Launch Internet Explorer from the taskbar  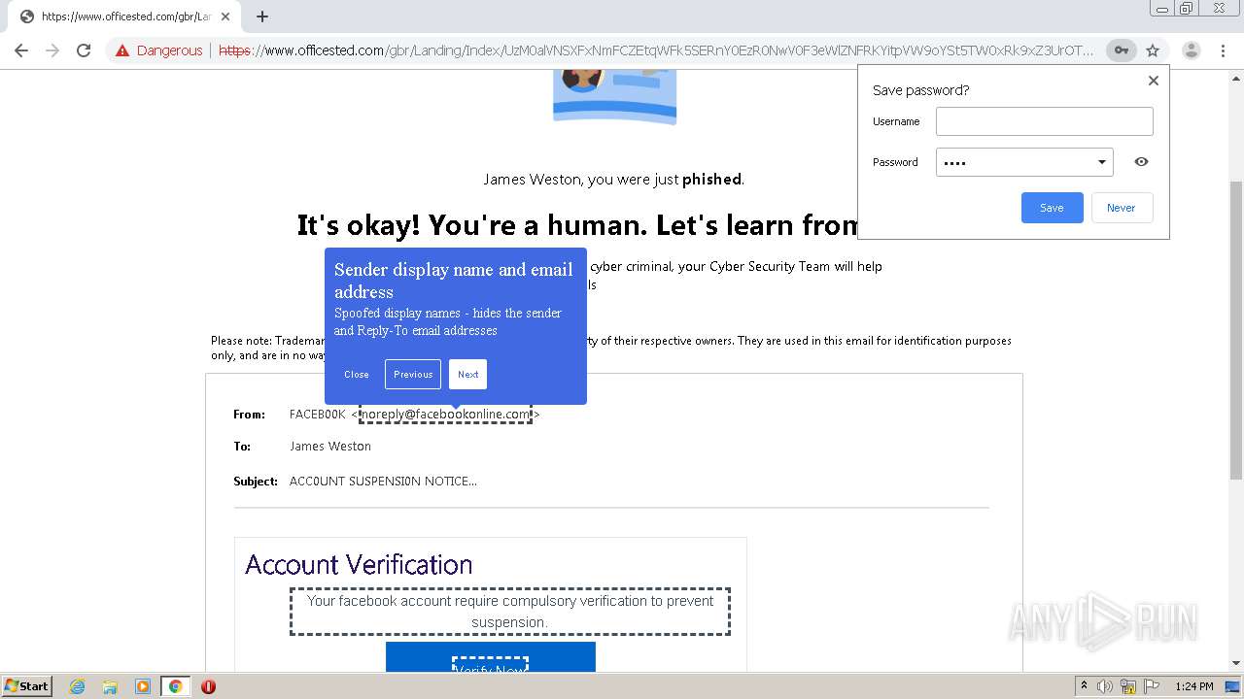point(78,686)
